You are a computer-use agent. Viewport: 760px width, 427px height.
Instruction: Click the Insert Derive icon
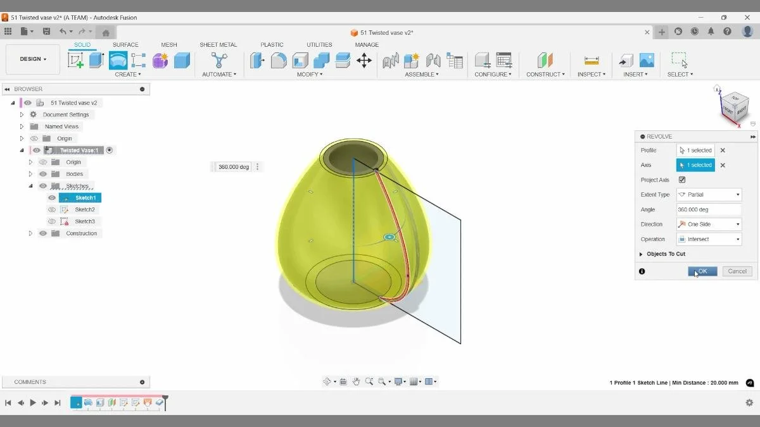tap(626, 60)
